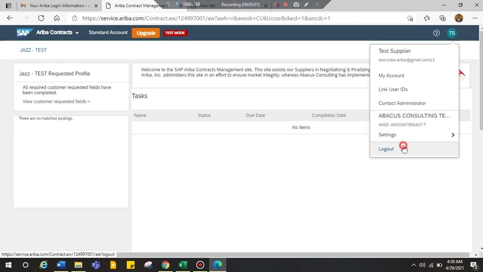
Task: Open the tab actions menu icon
Action: pos(8,6)
